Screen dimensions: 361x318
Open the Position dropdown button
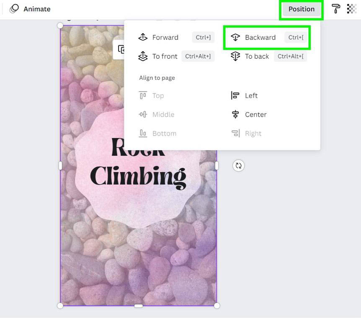click(302, 9)
